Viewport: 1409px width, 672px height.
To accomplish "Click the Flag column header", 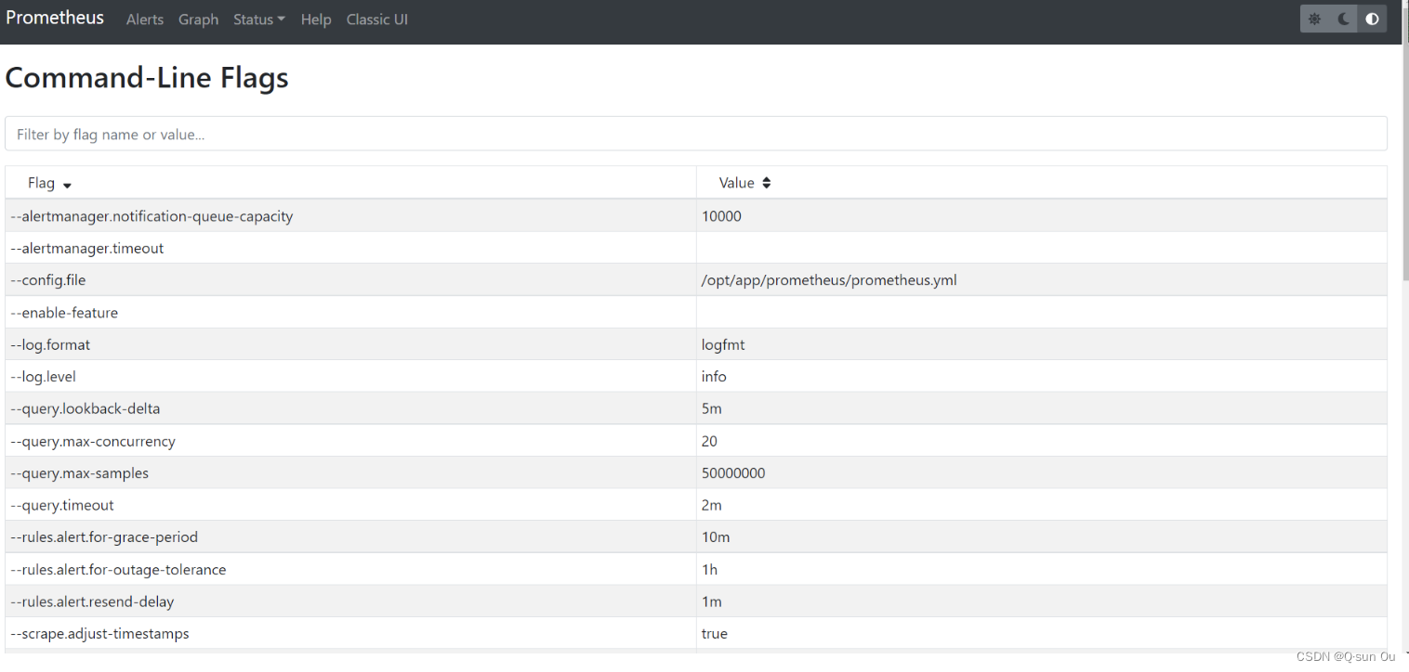I will point(351,183).
